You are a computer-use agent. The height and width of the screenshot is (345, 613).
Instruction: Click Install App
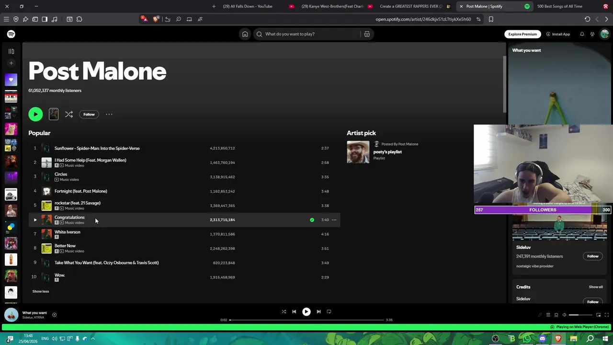point(558,34)
